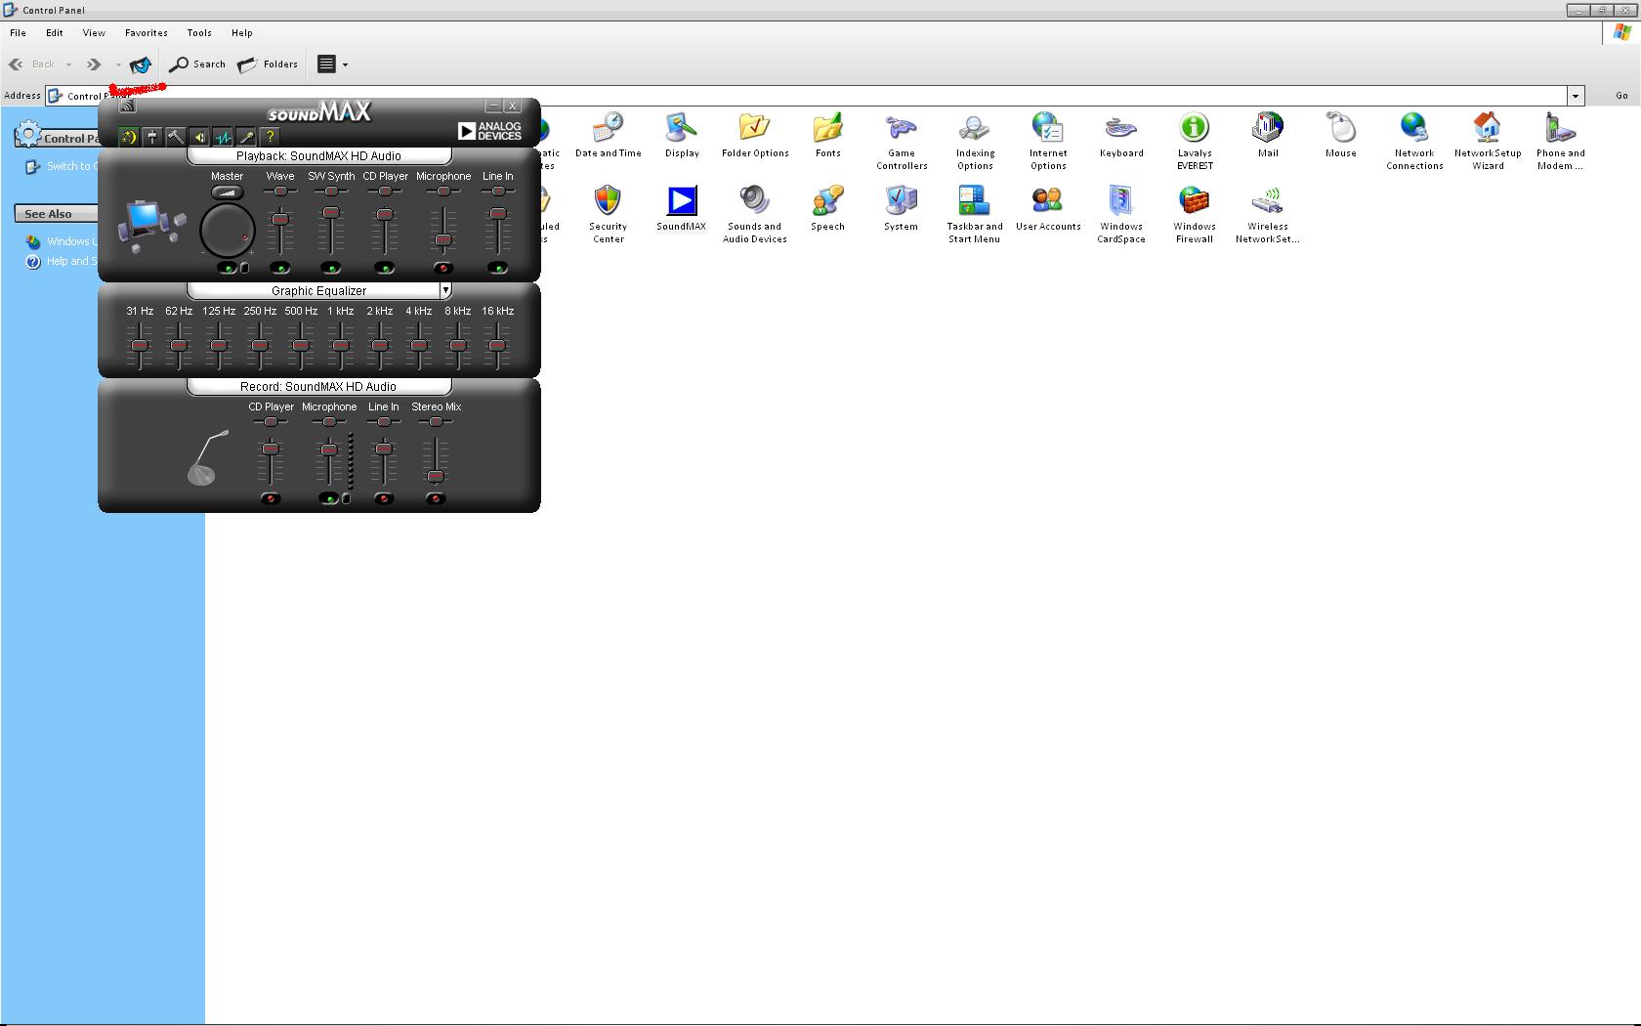
Task: Click the cyan waveform icon in SoundMAX toolbar
Action: pyautogui.click(x=223, y=138)
